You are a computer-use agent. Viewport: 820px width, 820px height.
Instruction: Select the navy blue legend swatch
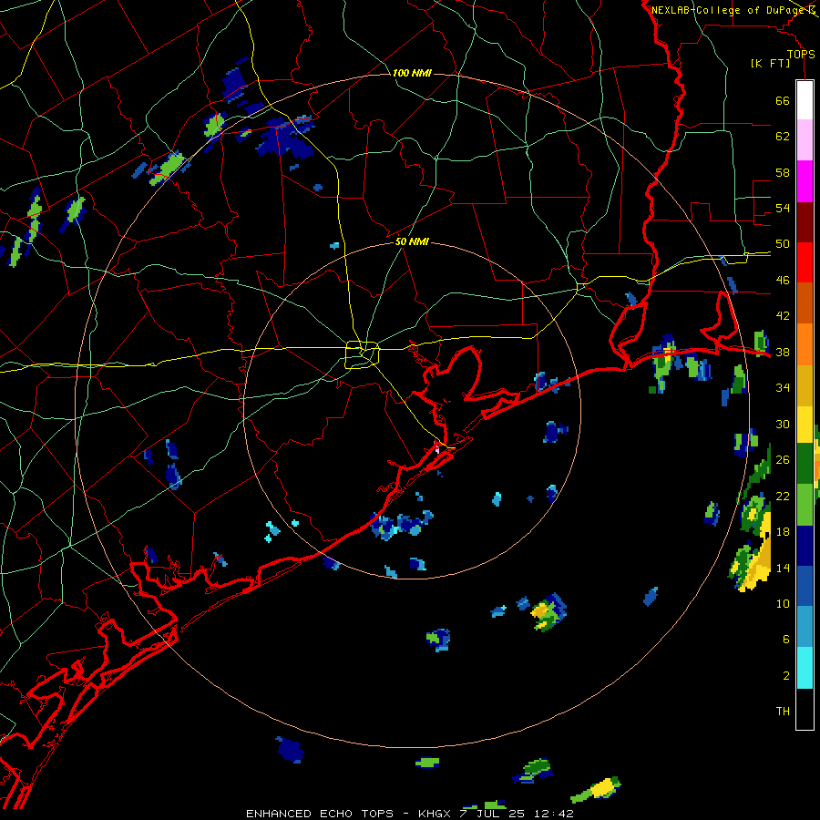(x=805, y=546)
